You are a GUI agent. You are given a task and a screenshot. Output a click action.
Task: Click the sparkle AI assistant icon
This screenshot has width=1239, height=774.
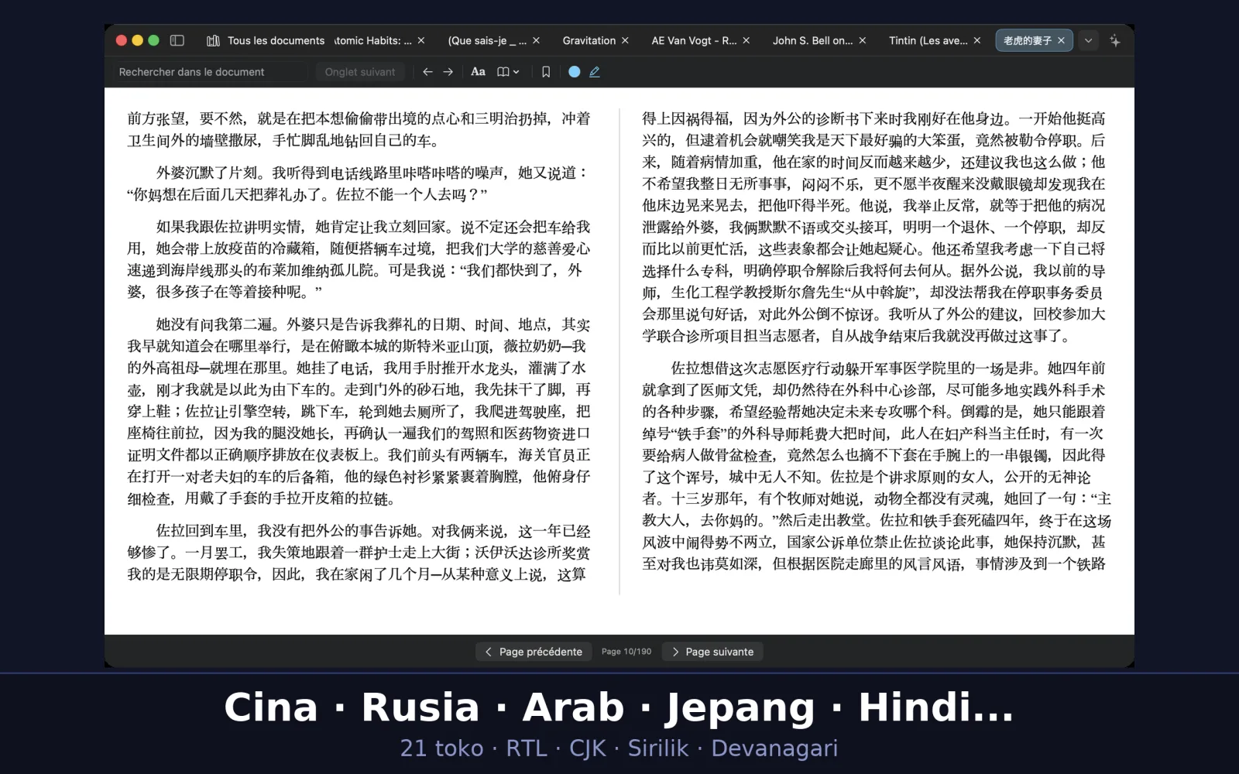click(x=1114, y=40)
